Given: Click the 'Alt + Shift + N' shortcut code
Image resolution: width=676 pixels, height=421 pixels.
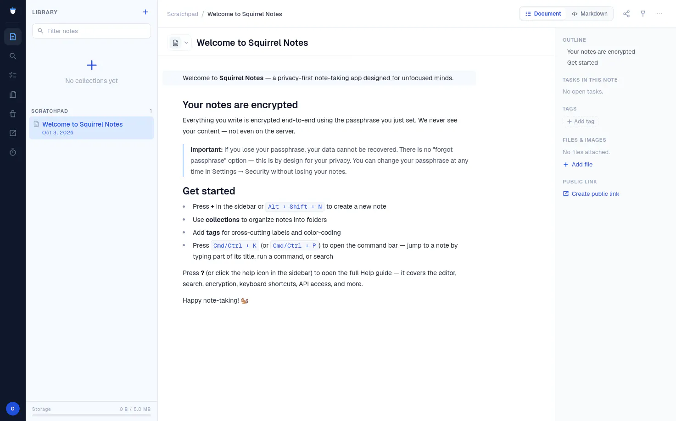Looking at the screenshot, I should (295, 207).
